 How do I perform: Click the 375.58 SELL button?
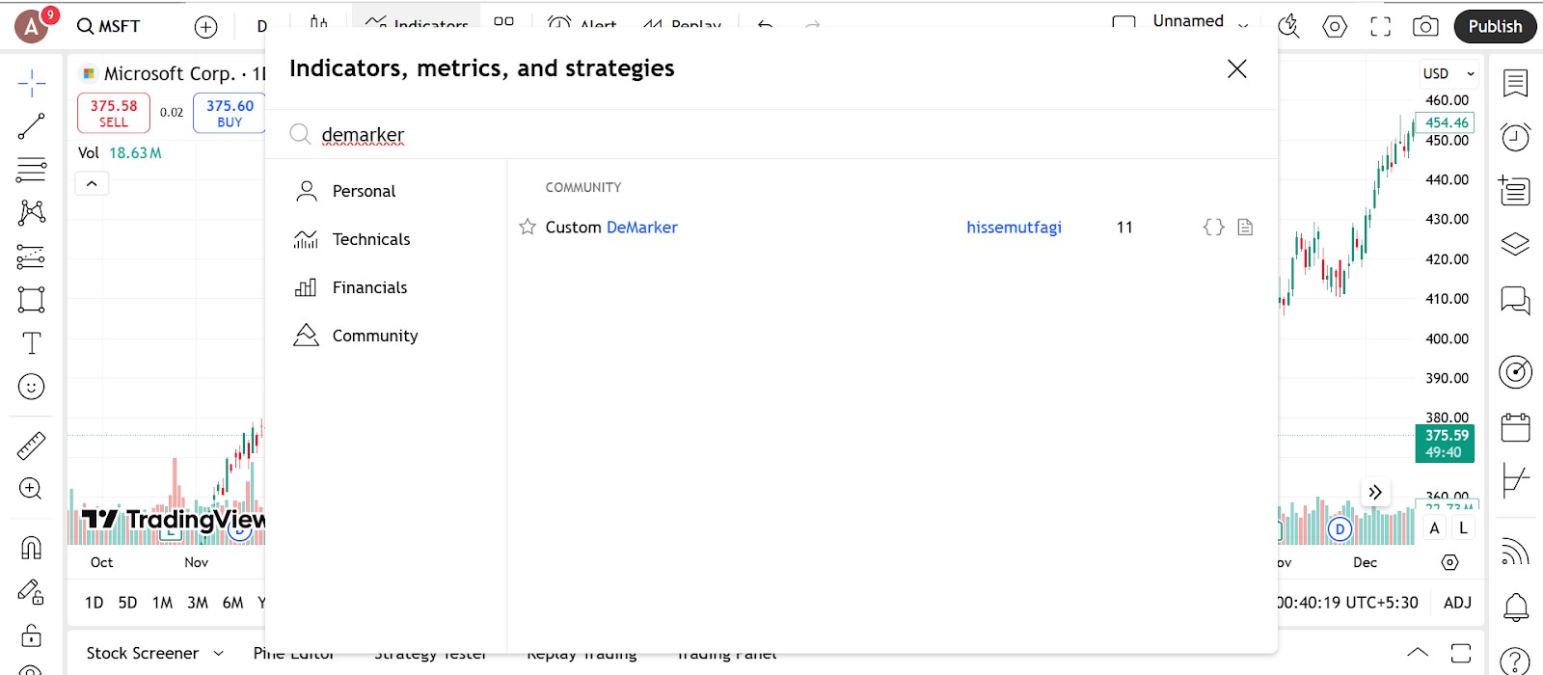point(114,113)
